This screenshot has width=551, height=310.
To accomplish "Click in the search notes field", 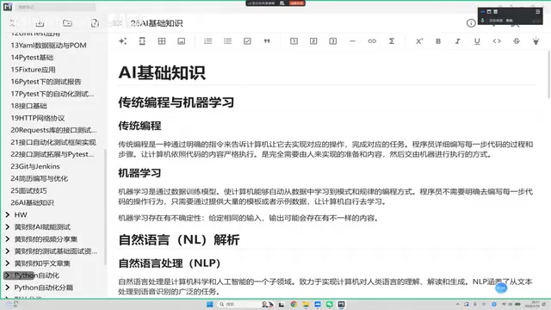I will [x=55, y=7].
